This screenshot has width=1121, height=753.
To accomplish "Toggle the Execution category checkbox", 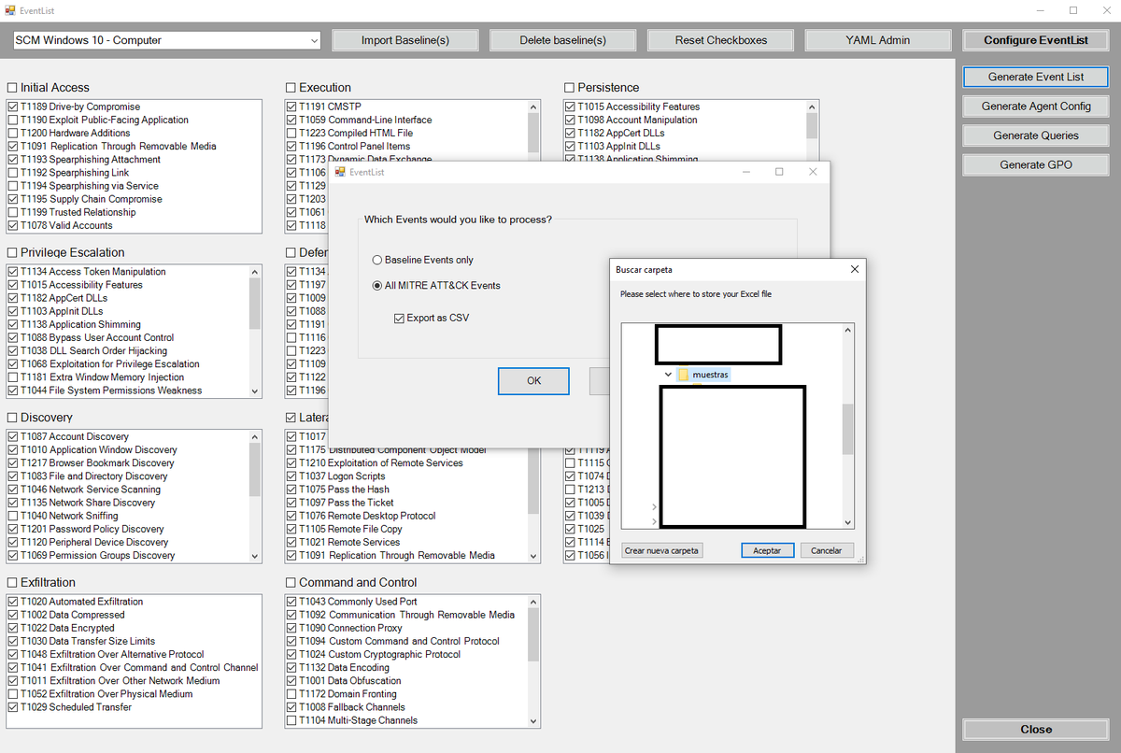I will [x=291, y=88].
